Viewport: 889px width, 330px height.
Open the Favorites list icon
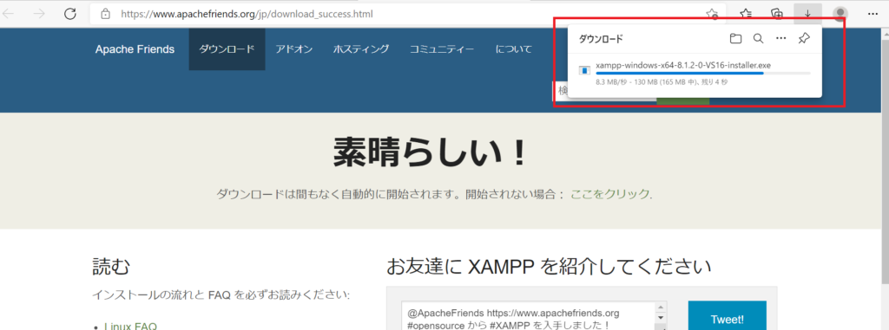pyautogui.click(x=746, y=14)
